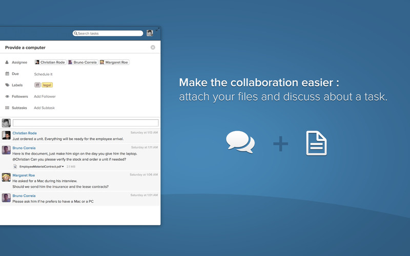Click the Saturday at 1:11 AM timestamp
410x256 pixels.
tap(145, 147)
